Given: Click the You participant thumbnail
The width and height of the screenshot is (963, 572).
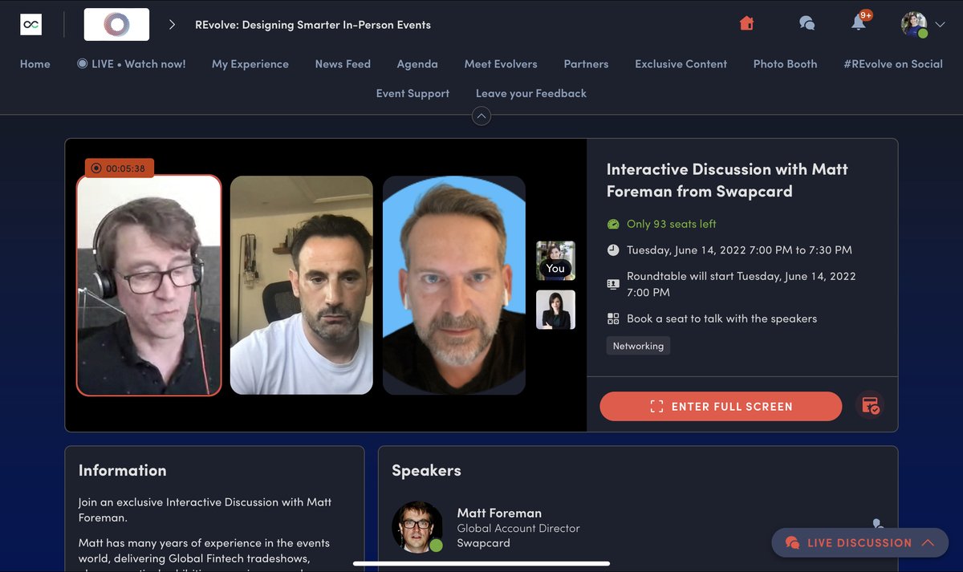Looking at the screenshot, I should (555, 261).
